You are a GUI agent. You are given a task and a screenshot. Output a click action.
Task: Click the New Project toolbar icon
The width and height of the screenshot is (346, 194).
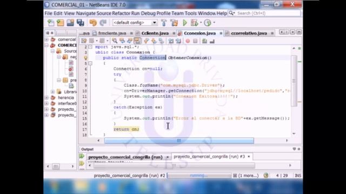click(x=61, y=23)
